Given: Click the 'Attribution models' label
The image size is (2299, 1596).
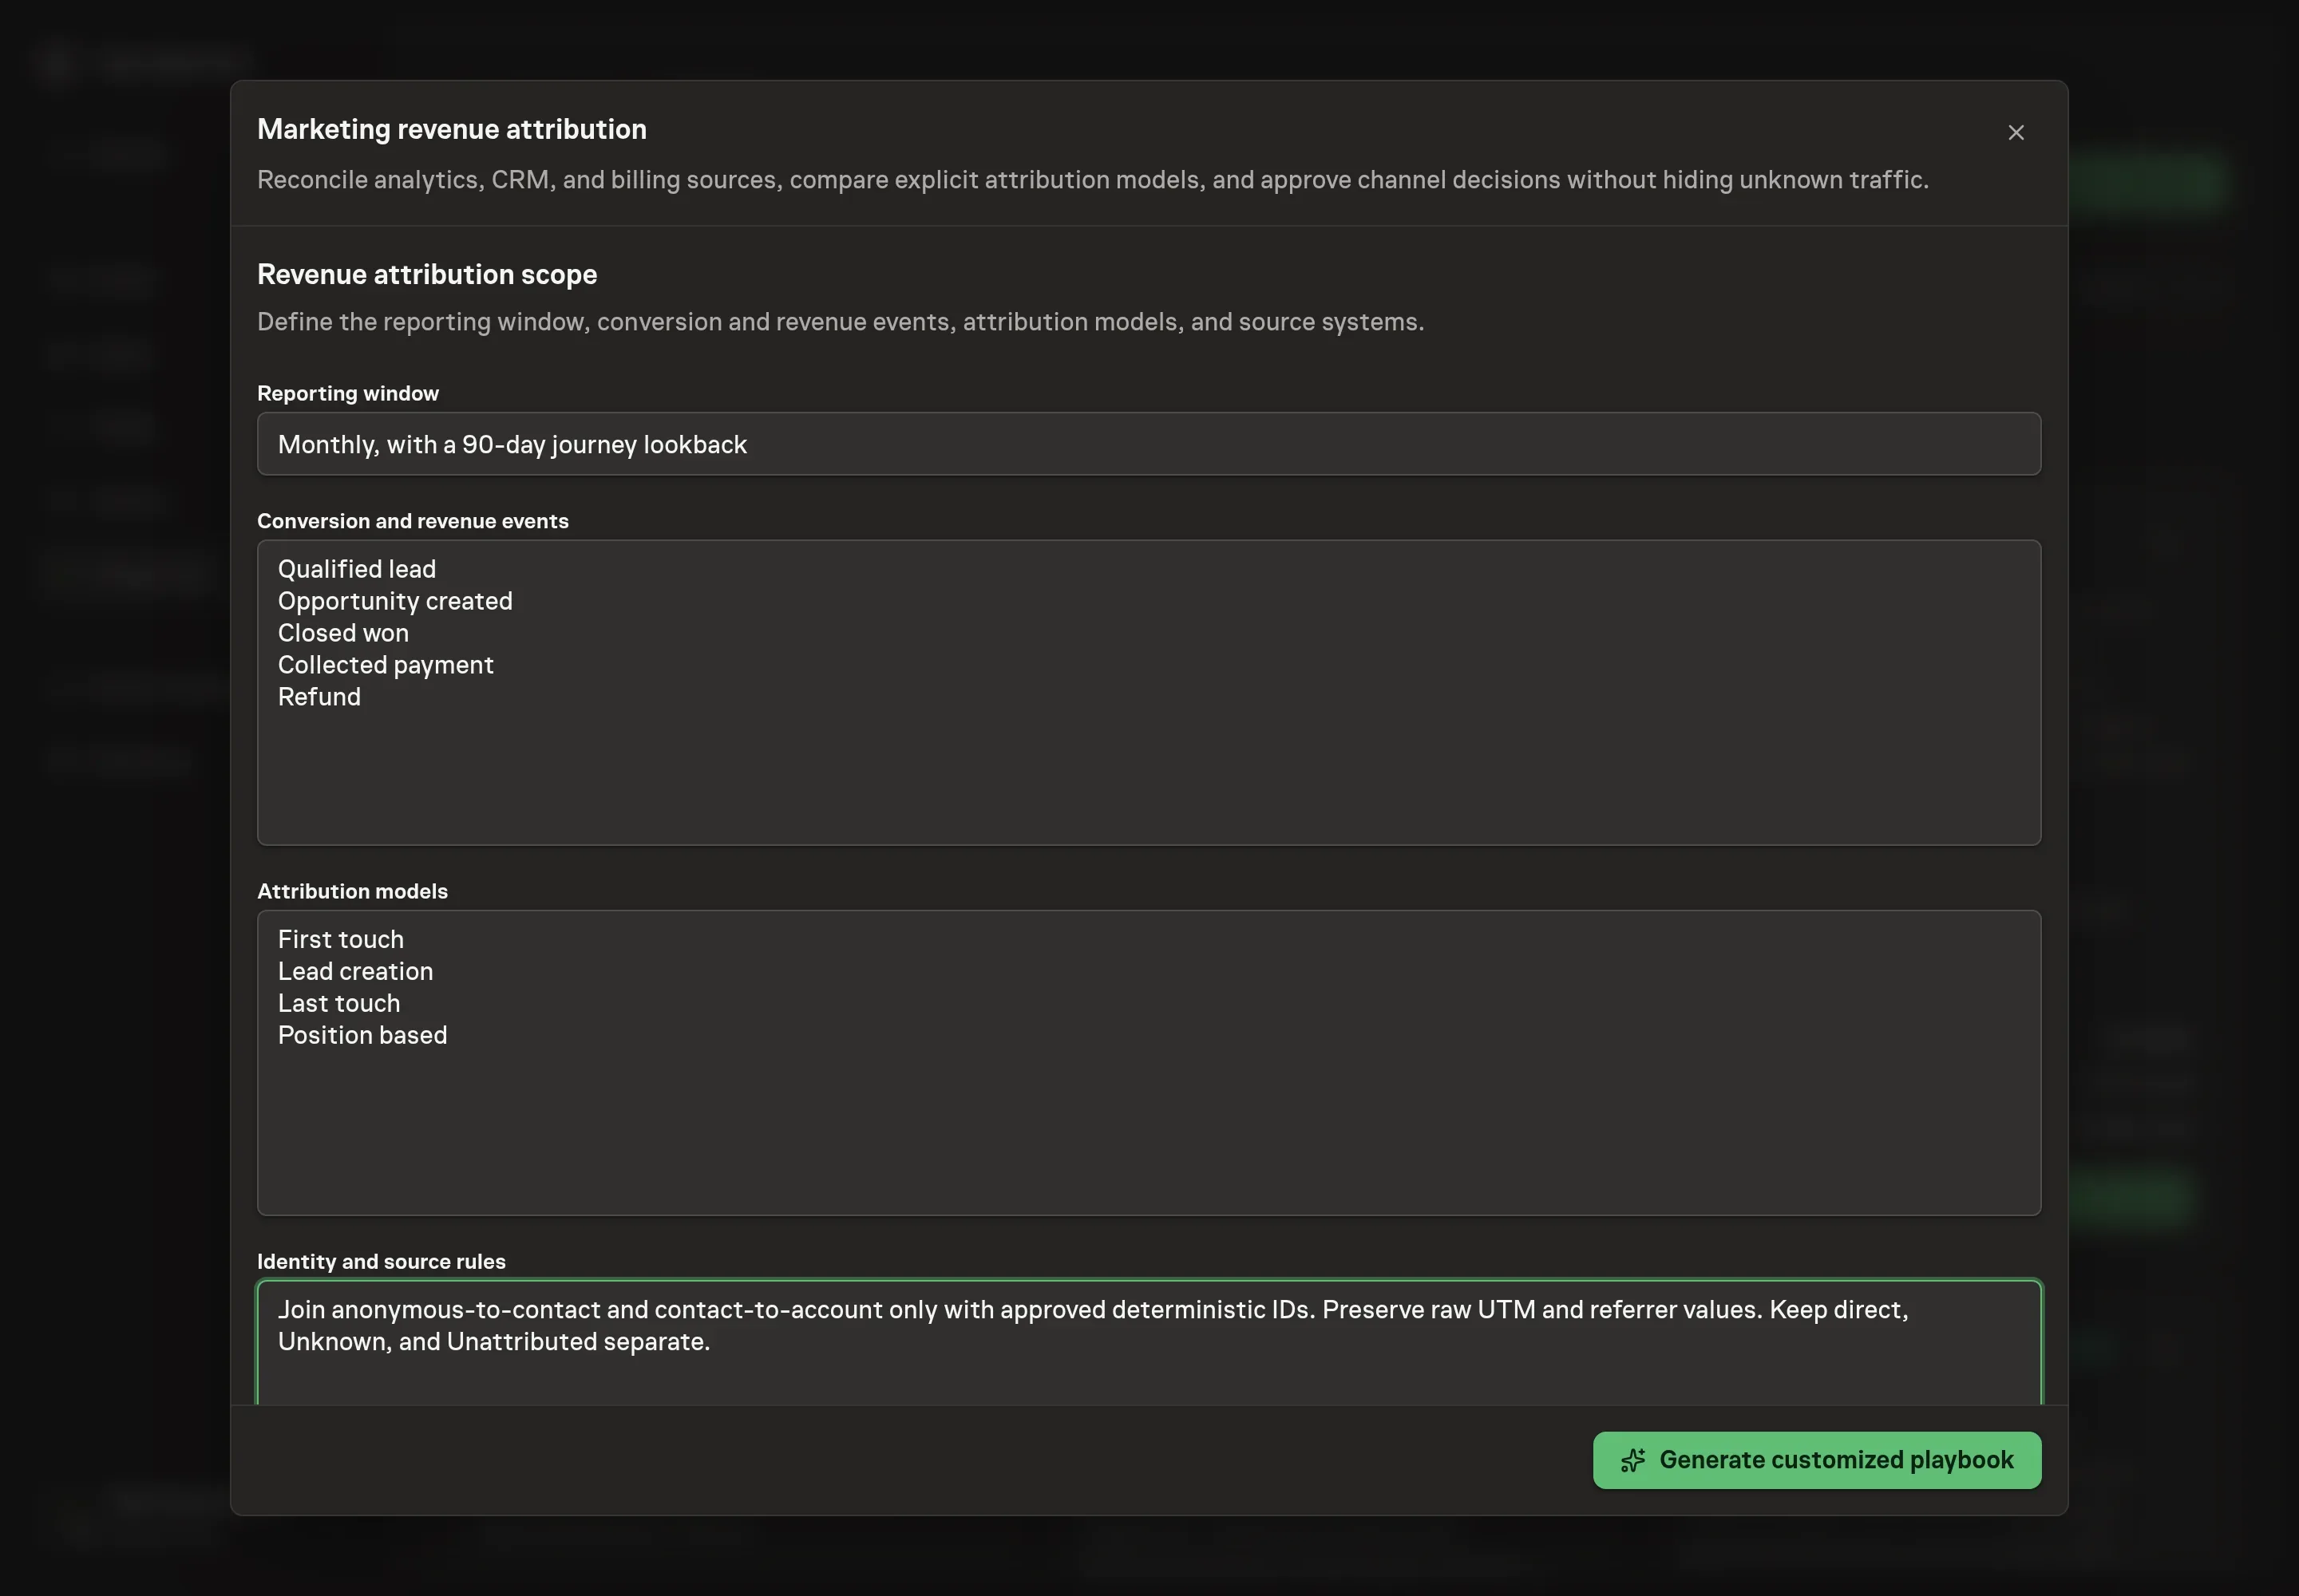Looking at the screenshot, I should [x=352, y=891].
